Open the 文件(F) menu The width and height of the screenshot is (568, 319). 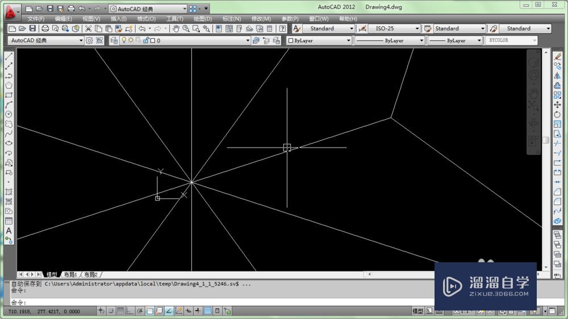pyautogui.click(x=36, y=19)
